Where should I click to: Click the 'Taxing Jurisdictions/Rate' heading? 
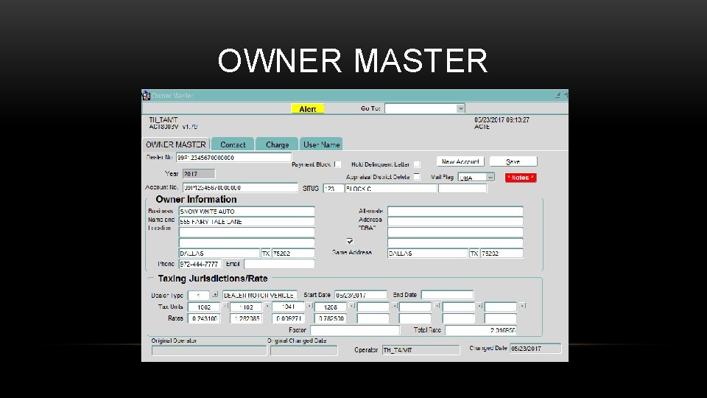213,279
